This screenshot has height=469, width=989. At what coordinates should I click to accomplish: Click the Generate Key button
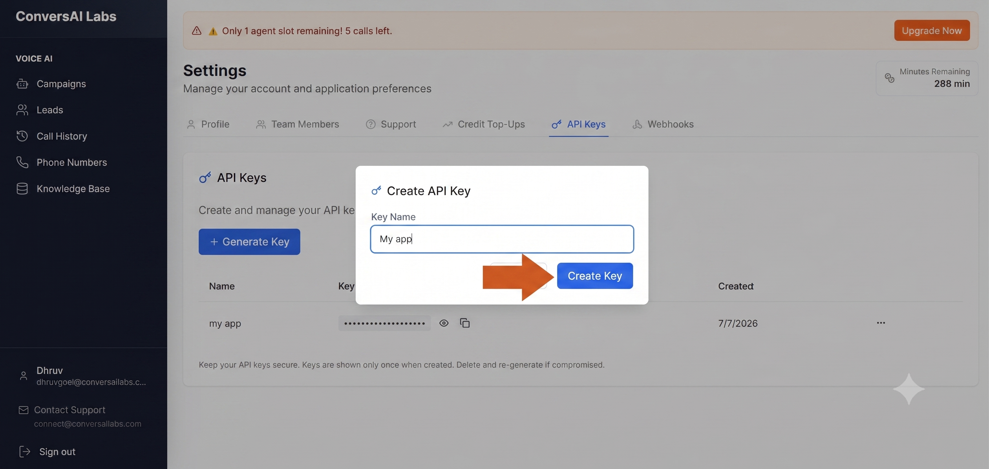pos(249,241)
